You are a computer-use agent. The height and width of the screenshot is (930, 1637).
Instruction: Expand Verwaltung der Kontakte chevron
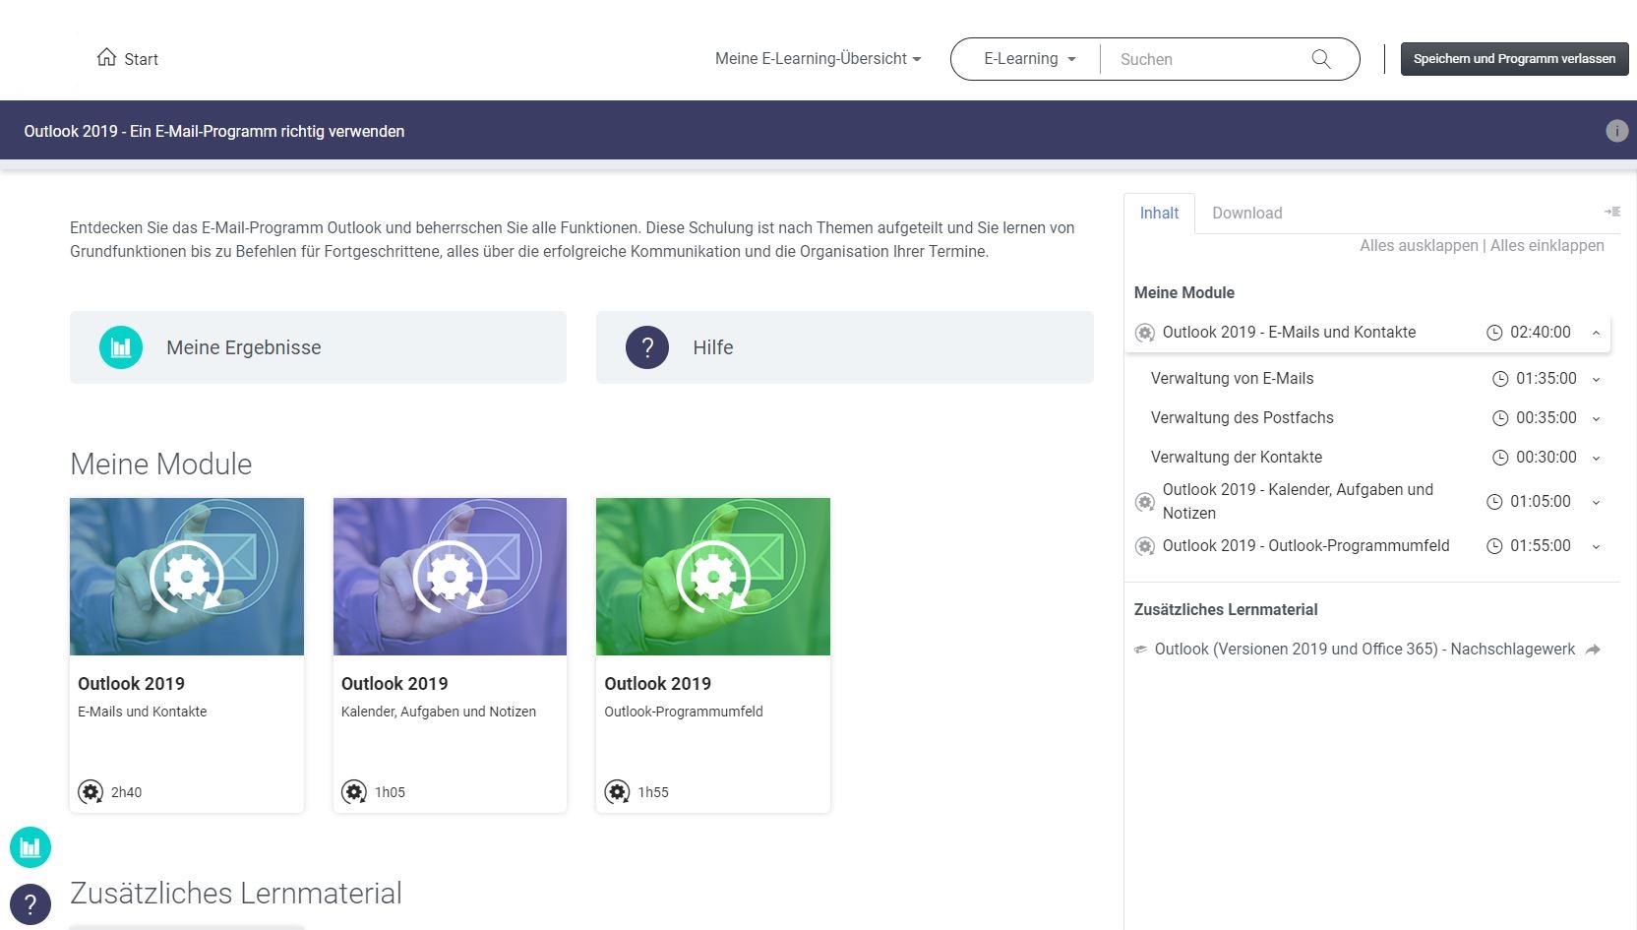pos(1596,458)
